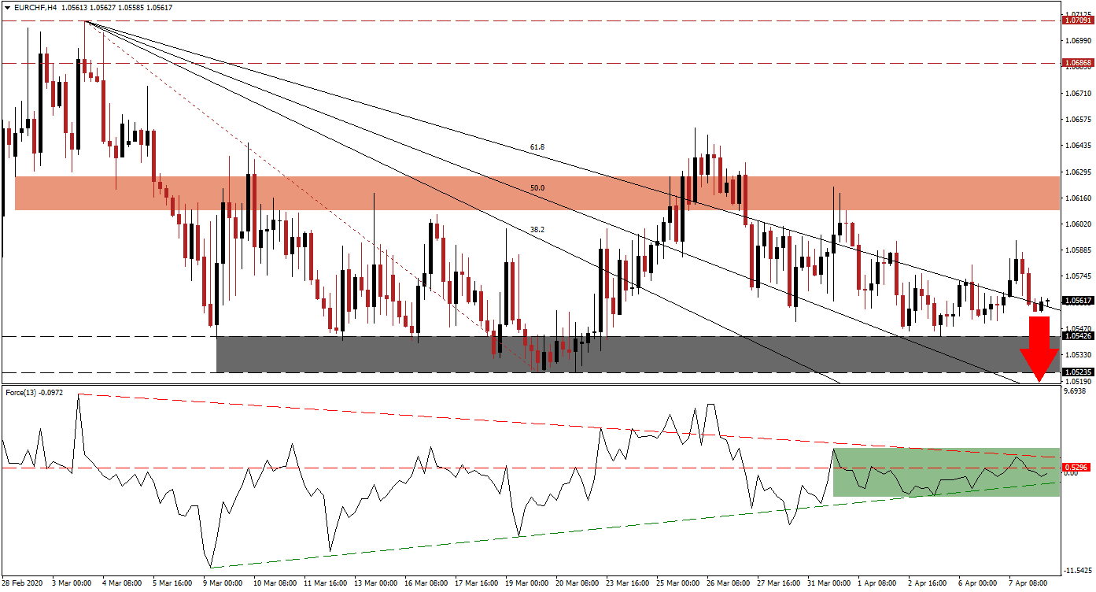
Task: Click the 1.05426 support price label
Action: pos(1076,335)
